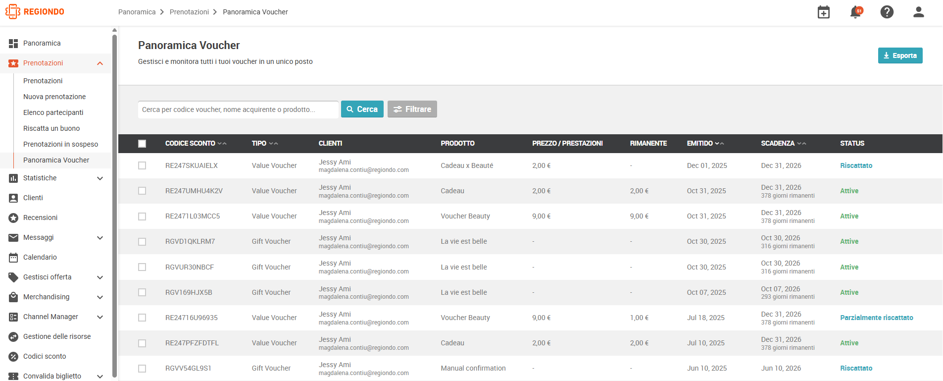Expand the Gestisci offerta chevron
The width and height of the screenshot is (943, 381).
point(100,277)
